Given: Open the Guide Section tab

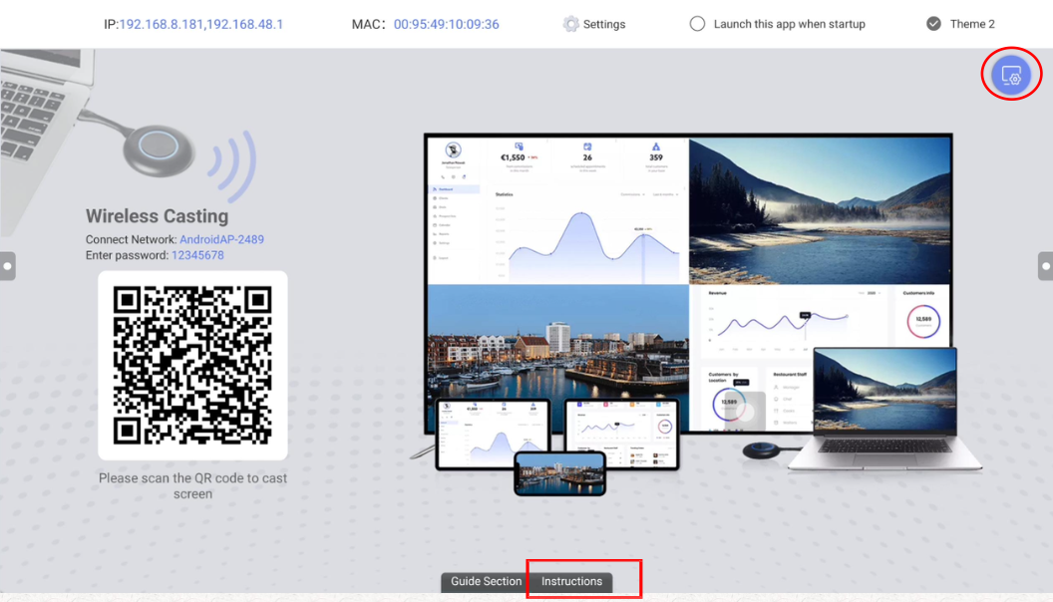Looking at the screenshot, I should [x=486, y=581].
